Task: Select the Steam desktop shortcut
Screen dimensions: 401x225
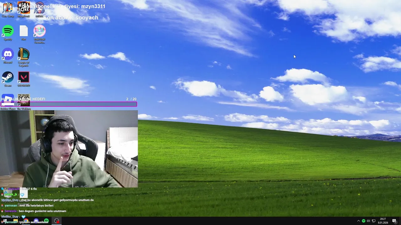Action: tap(8, 79)
